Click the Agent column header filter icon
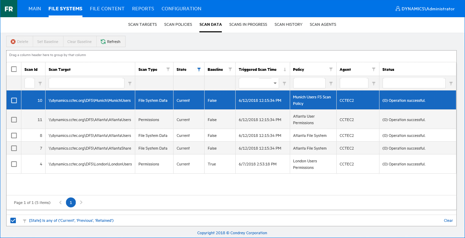Screen dimensions: 465x238 click(374, 69)
